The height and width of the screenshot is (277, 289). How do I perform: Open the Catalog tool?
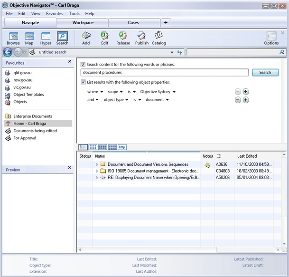click(x=158, y=38)
